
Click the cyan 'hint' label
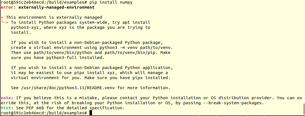click(6, 108)
